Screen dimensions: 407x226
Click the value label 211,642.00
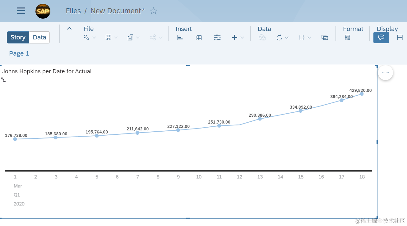point(137,129)
